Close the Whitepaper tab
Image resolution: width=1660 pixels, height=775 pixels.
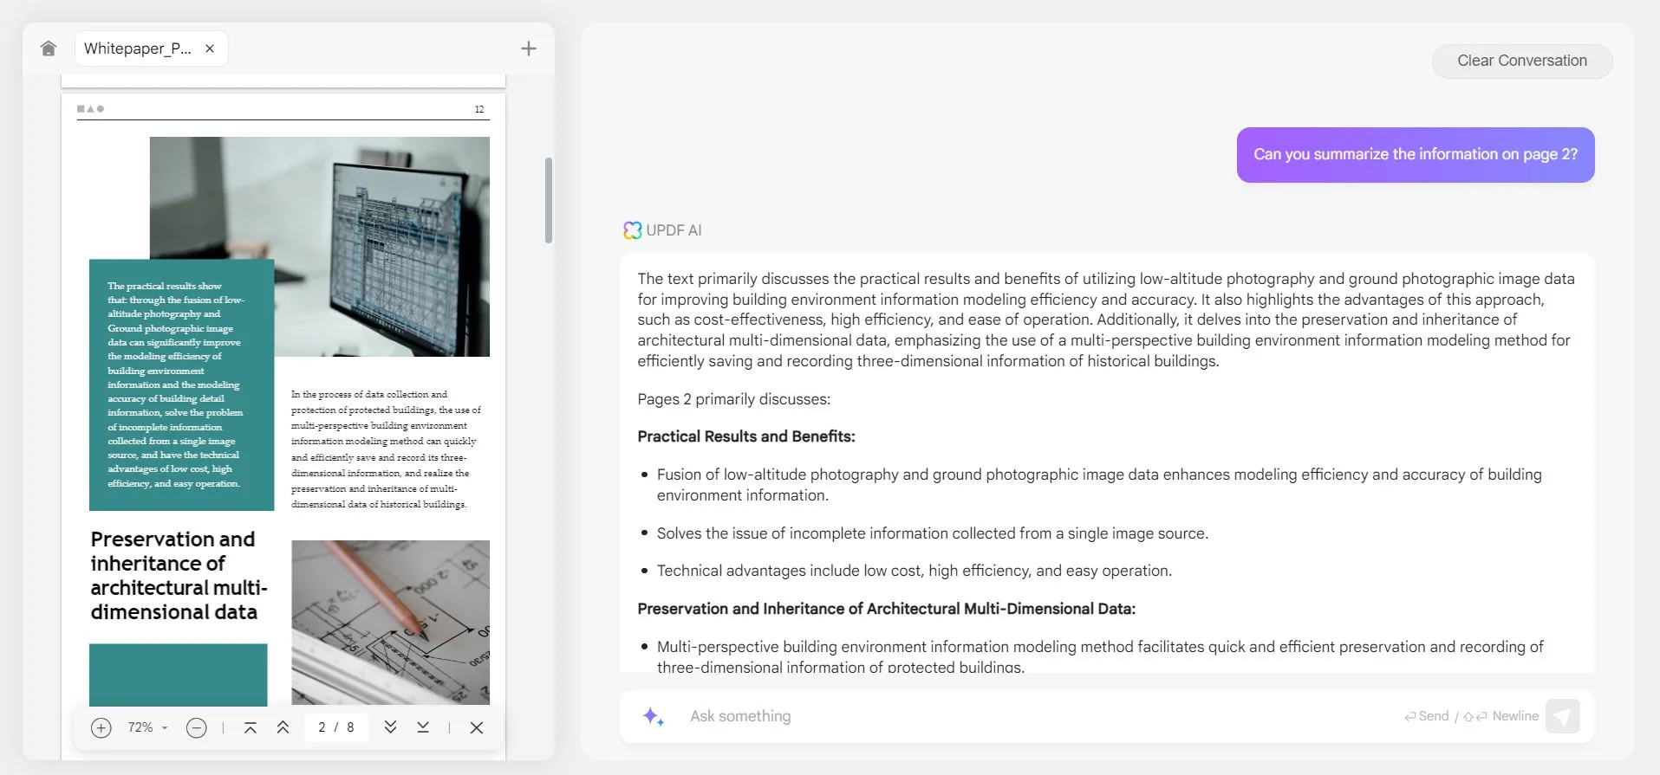(x=210, y=48)
